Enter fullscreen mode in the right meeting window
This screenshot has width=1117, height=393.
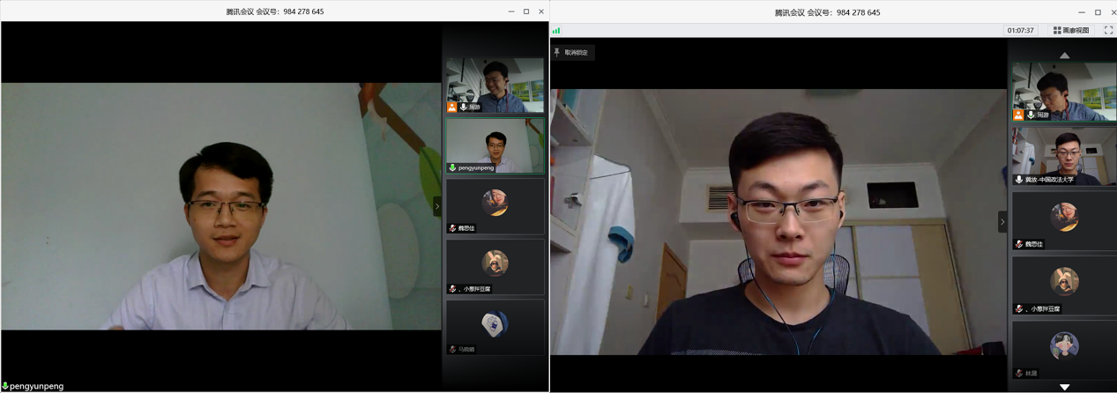(1108, 30)
